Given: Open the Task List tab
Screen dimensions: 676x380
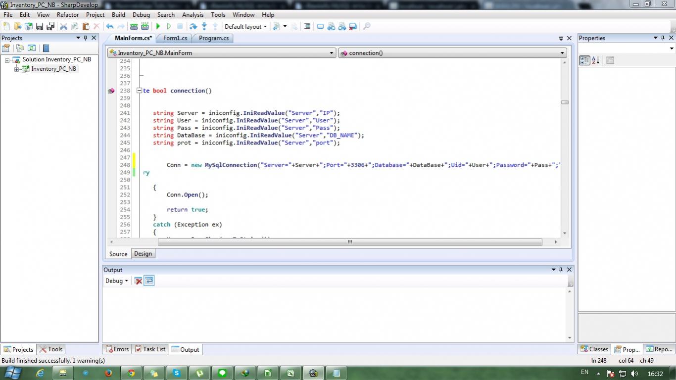Looking at the screenshot, I should pyautogui.click(x=150, y=349).
